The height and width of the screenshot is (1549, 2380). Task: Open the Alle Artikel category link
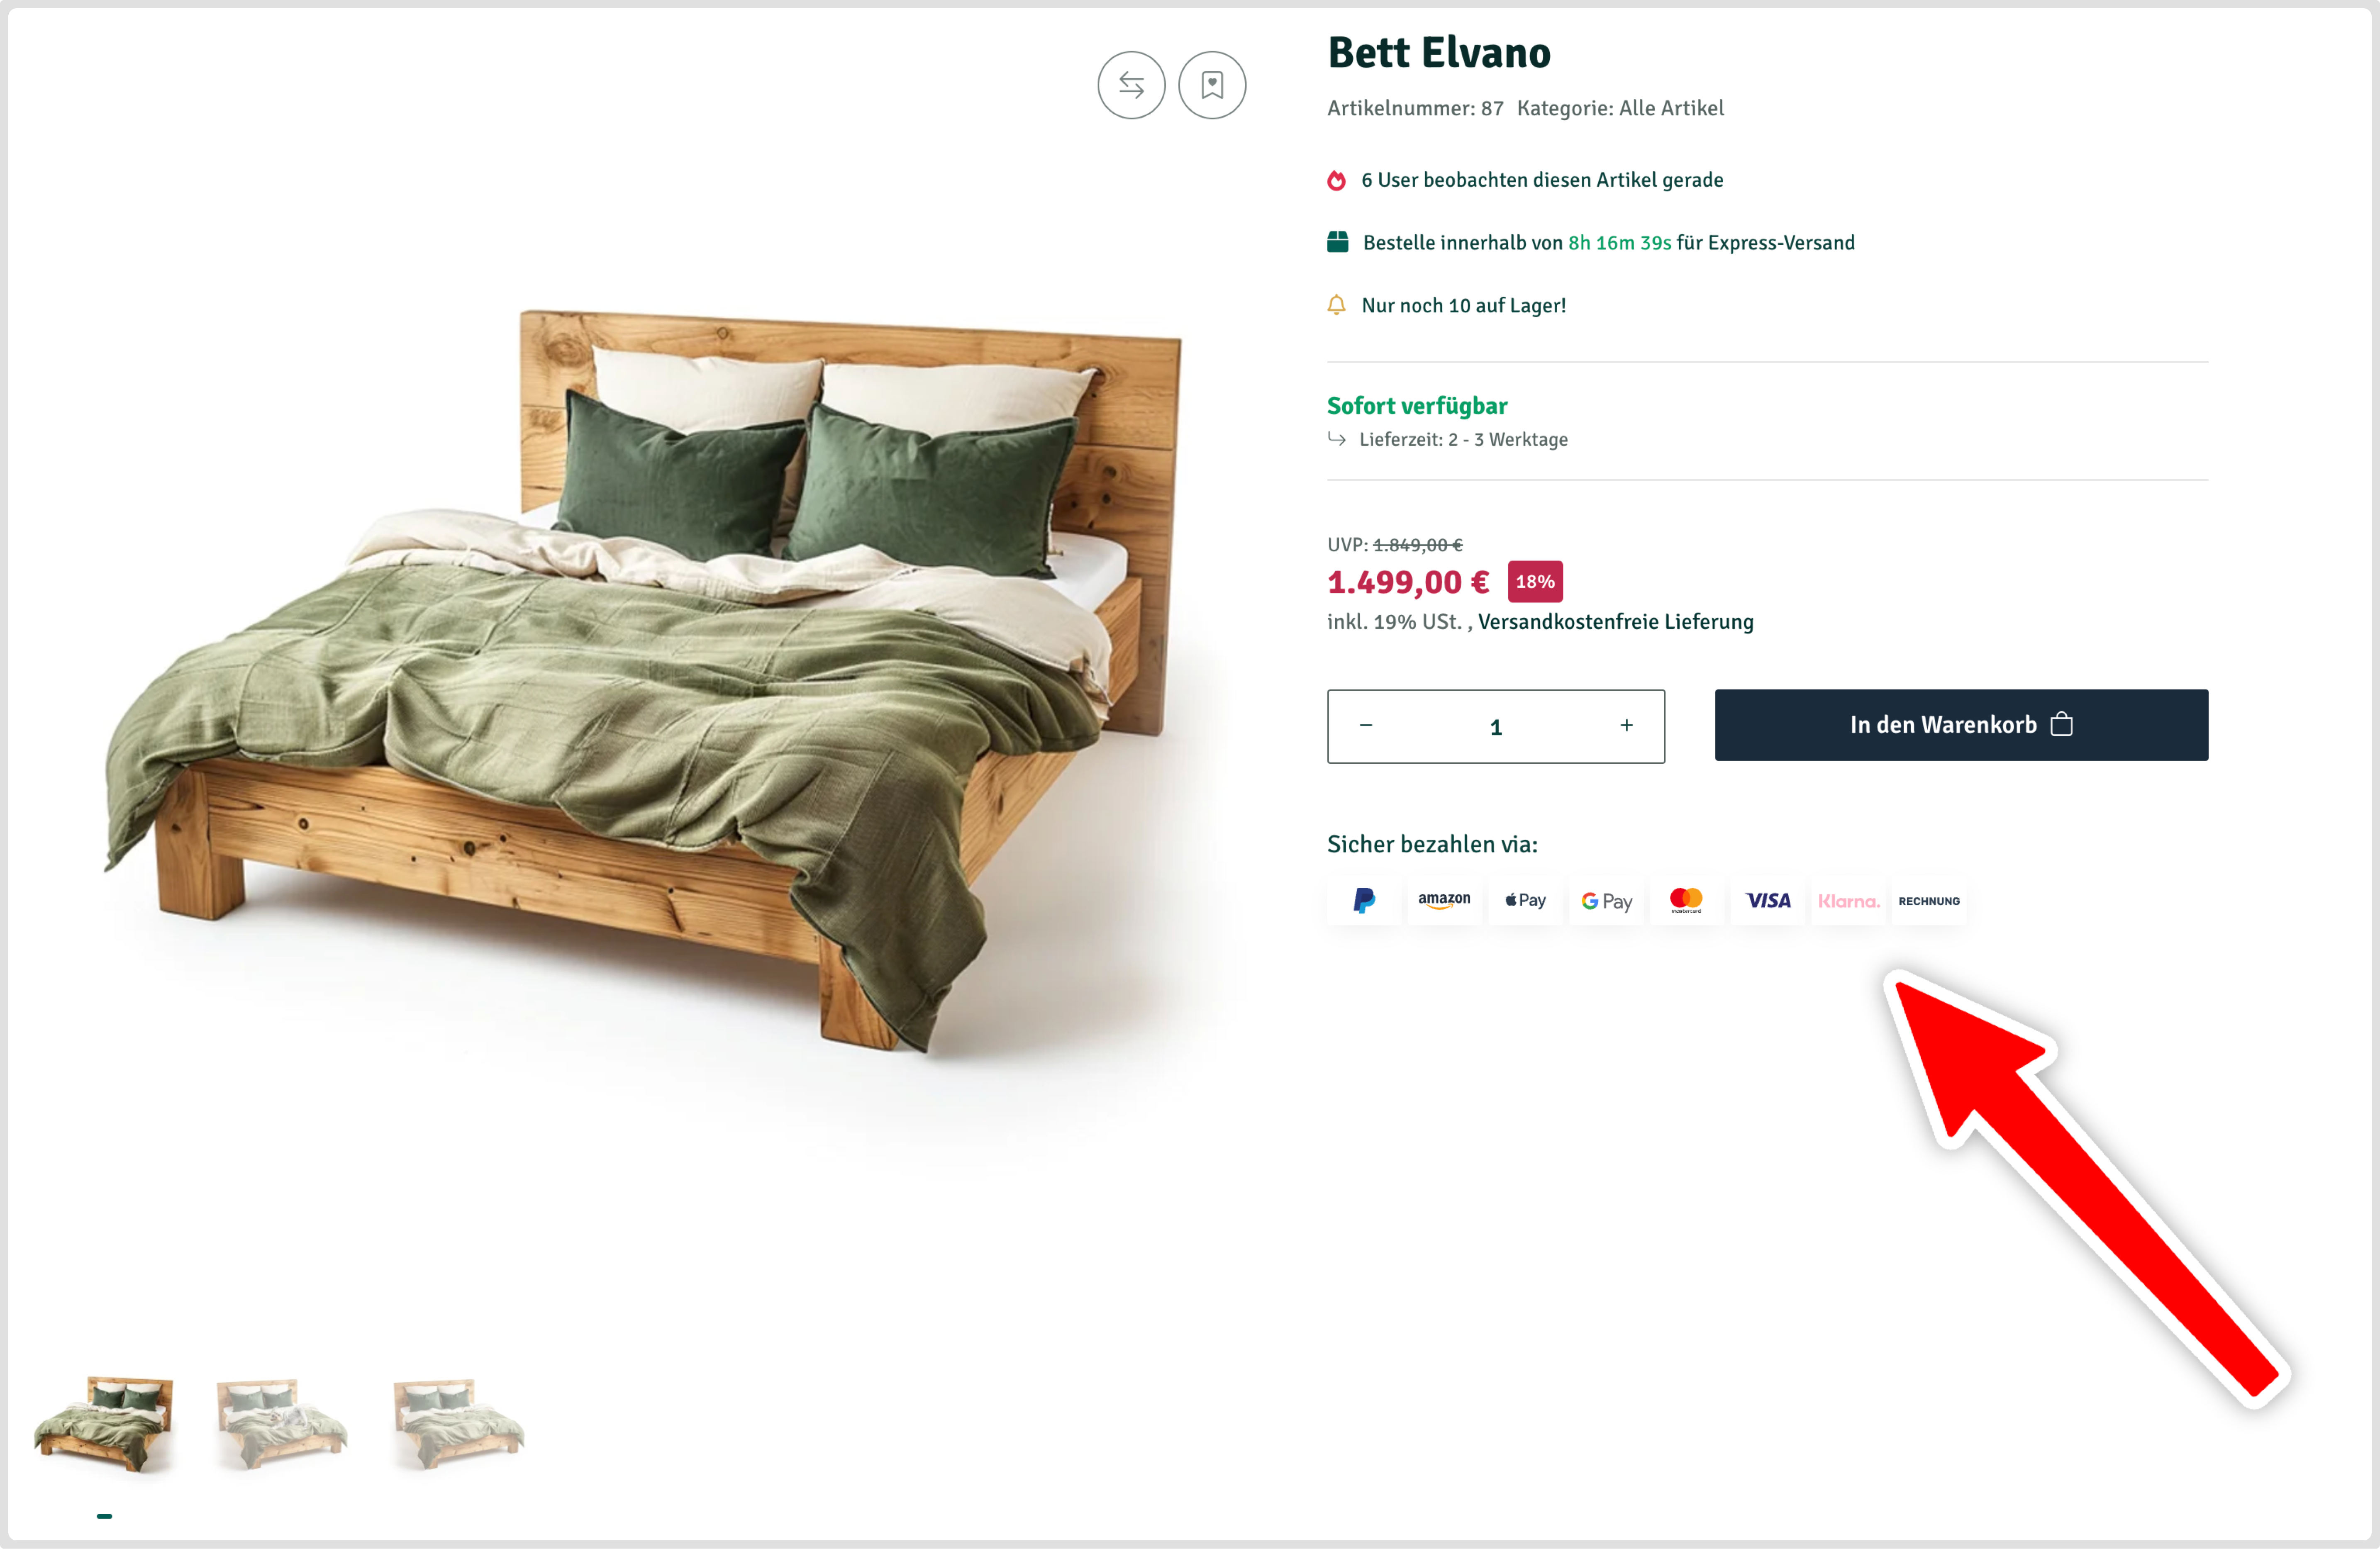click(x=1671, y=108)
